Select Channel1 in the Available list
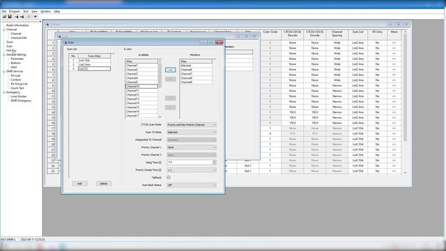 click(141, 66)
